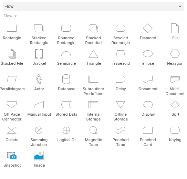Select the Hexagon shape

(175, 54)
